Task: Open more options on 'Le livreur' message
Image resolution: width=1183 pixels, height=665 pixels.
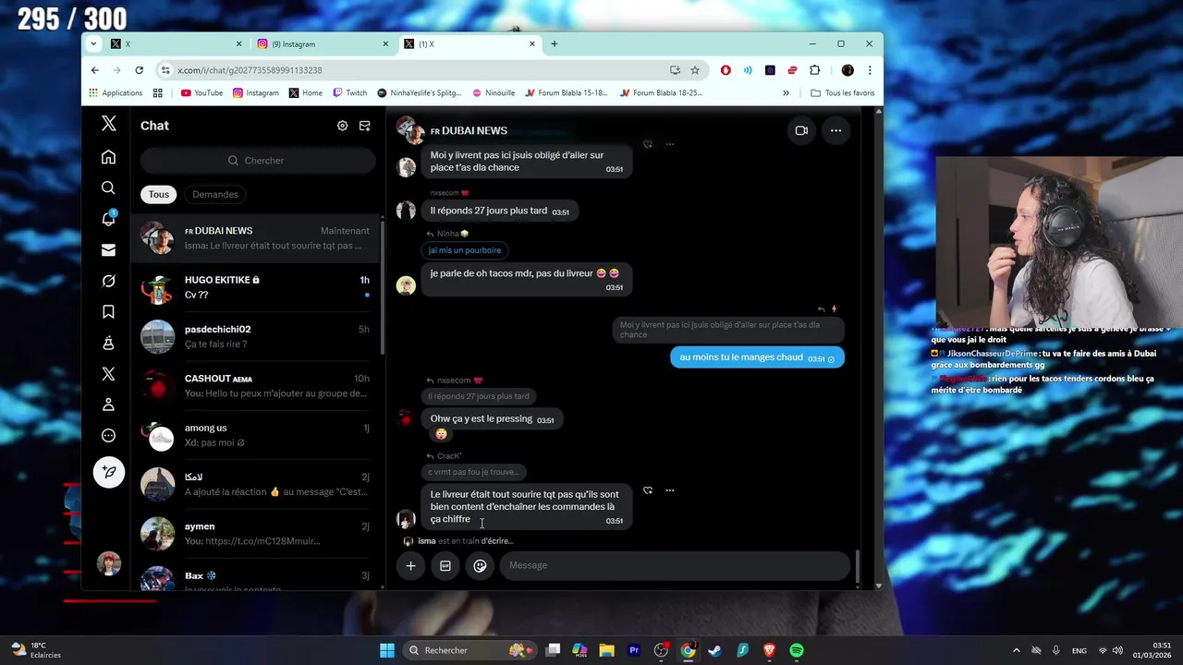Action: (x=670, y=490)
